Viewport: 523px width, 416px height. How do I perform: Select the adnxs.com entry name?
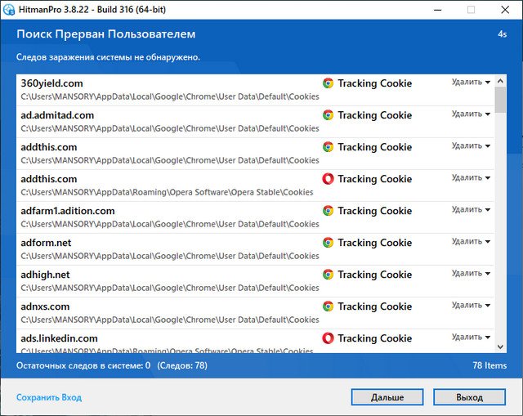click(x=45, y=306)
